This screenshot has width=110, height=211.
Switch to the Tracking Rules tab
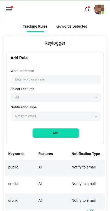click(x=35, y=26)
